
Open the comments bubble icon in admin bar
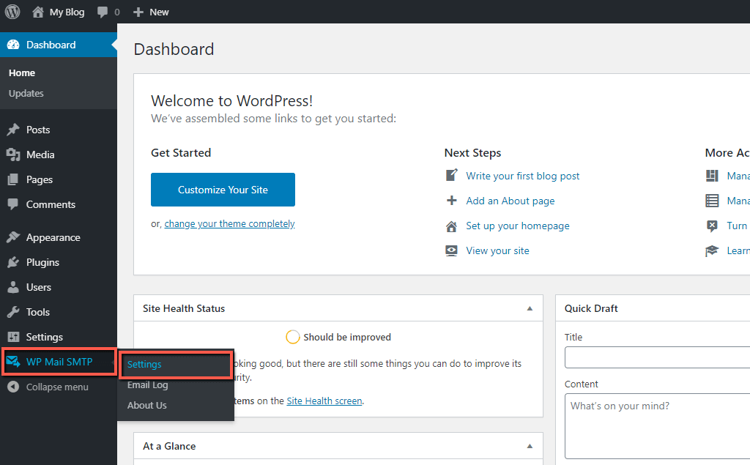[x=103, y=12]
